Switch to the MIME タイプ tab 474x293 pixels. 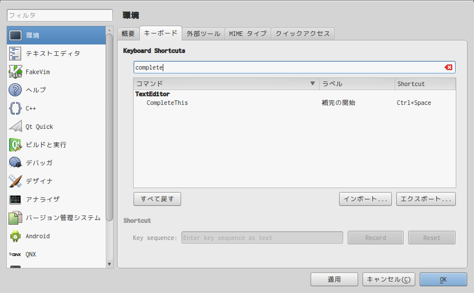(x=247, y=34)
